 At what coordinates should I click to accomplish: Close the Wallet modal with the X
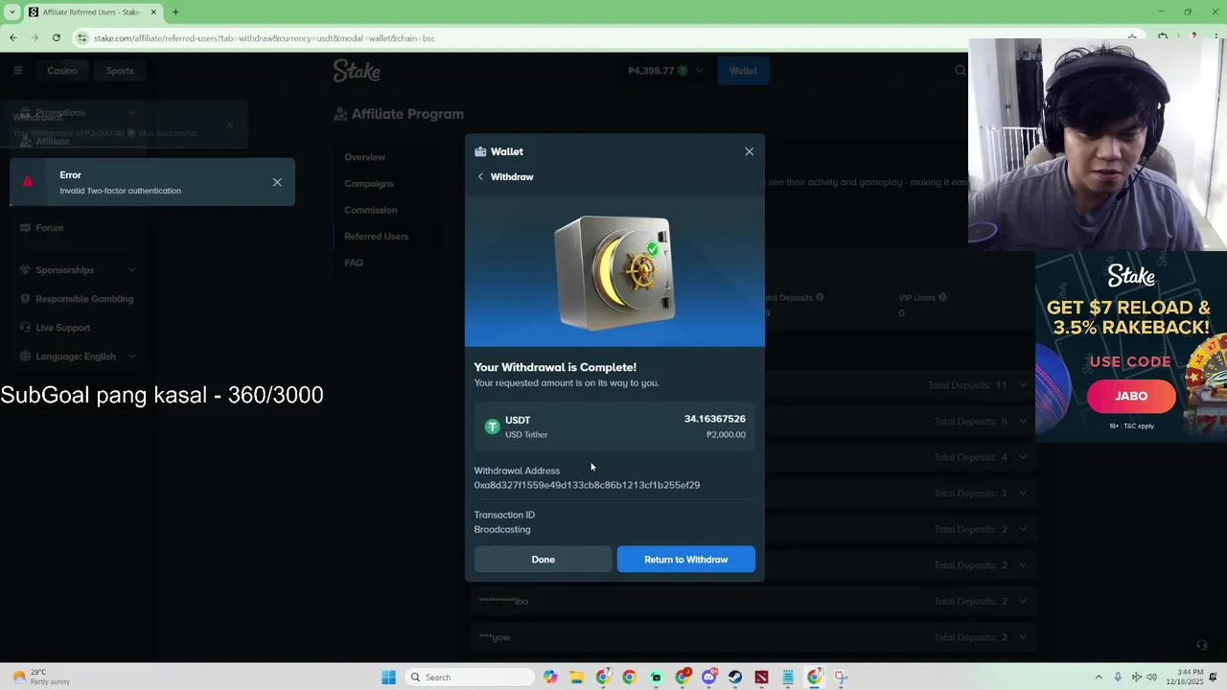(750, 151)
